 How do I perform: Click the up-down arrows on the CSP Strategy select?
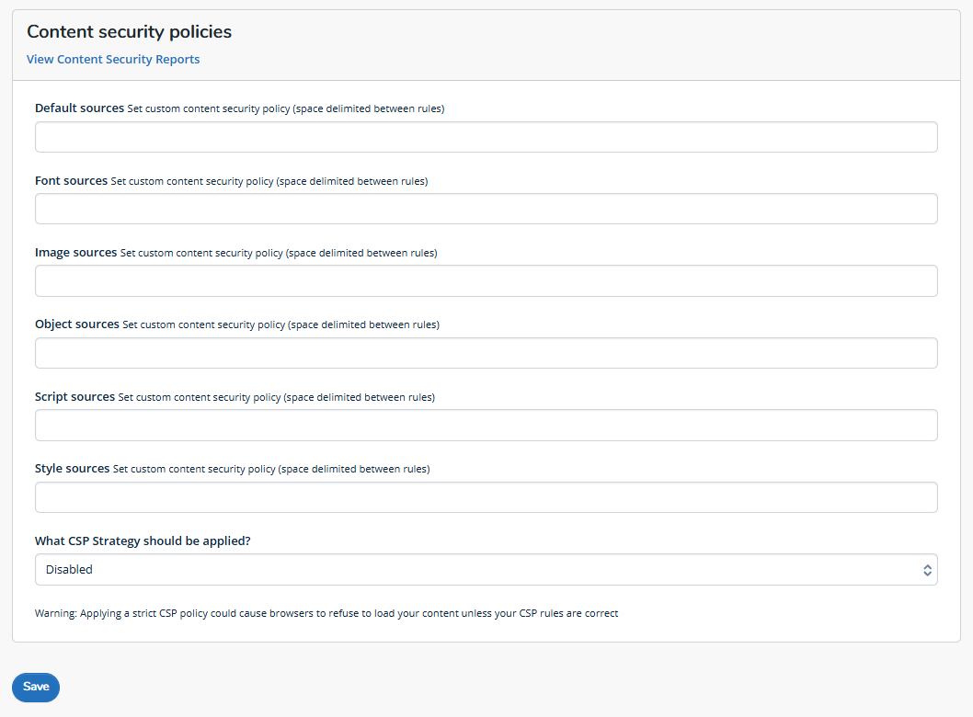[x=927, y=570]
